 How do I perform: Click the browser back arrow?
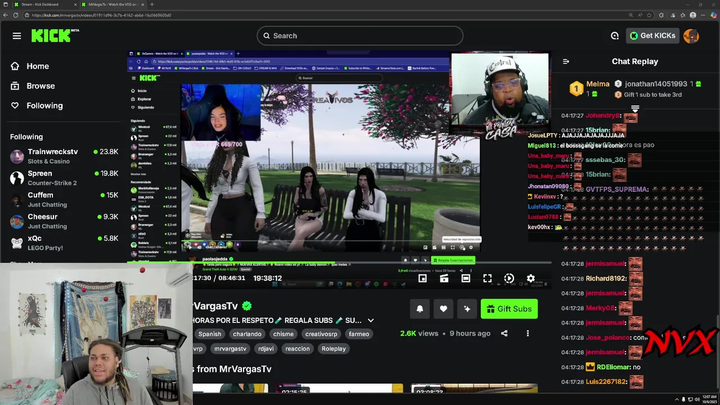tap(6, 15)
